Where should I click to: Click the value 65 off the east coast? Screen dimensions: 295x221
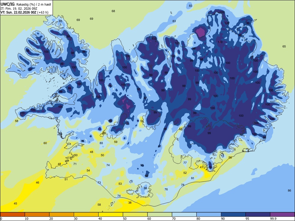tap(284, 47)
